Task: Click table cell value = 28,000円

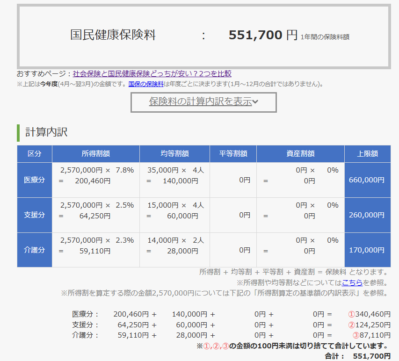Action: click(x=172, y=251)
